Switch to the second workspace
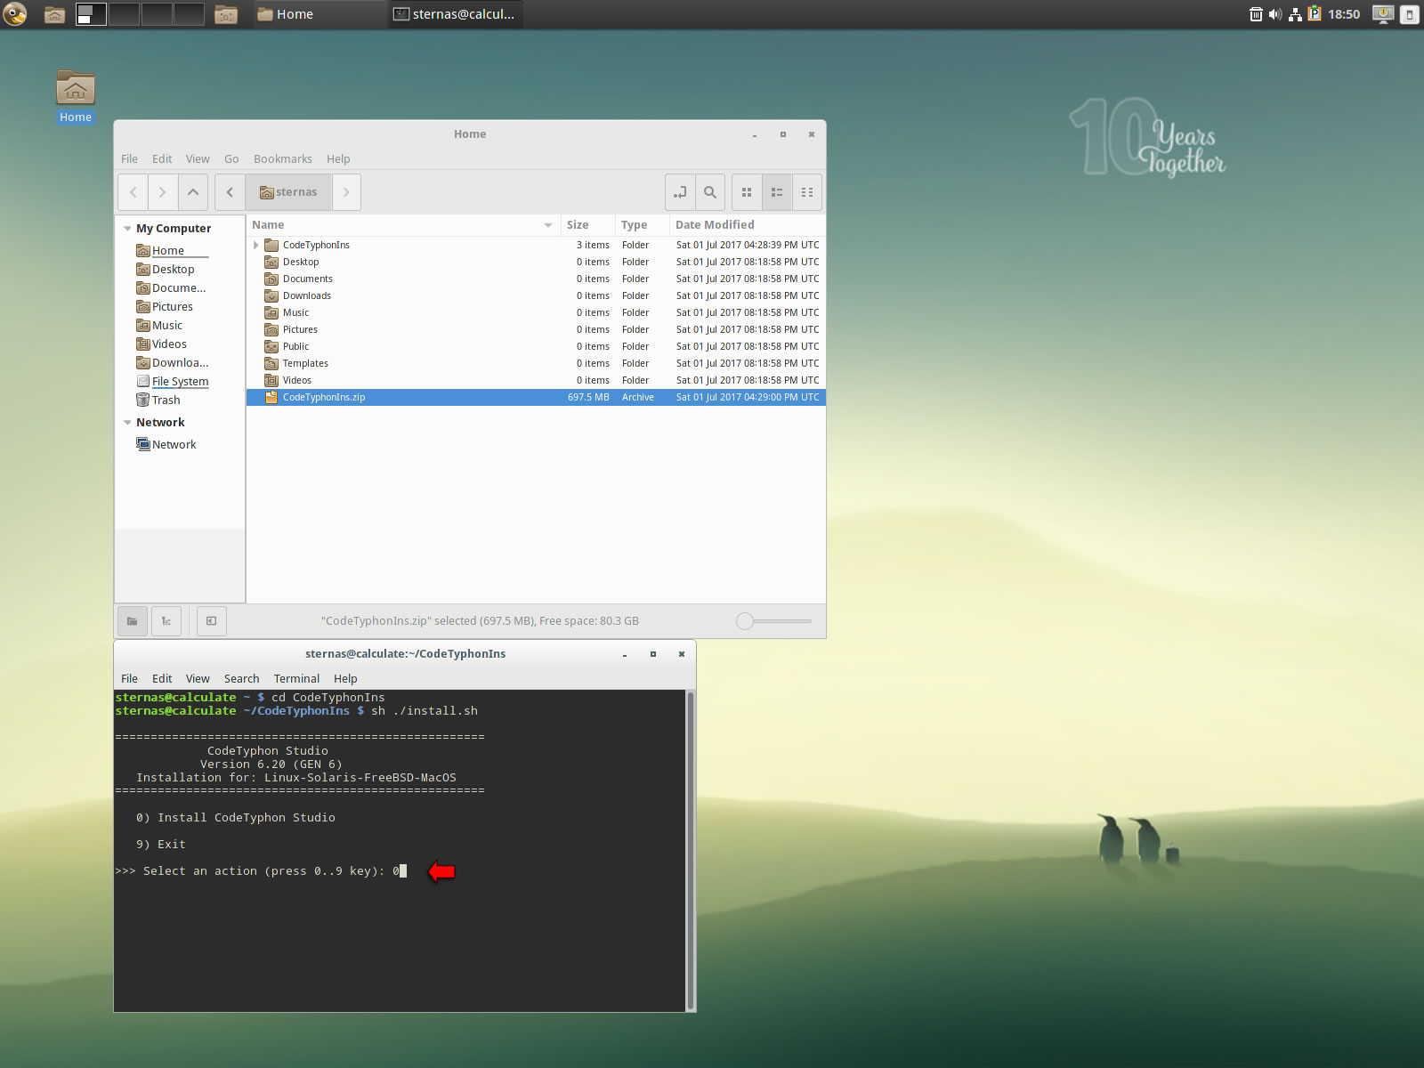Viewport: 1424px width, 1068px height. tap(124, 14)
